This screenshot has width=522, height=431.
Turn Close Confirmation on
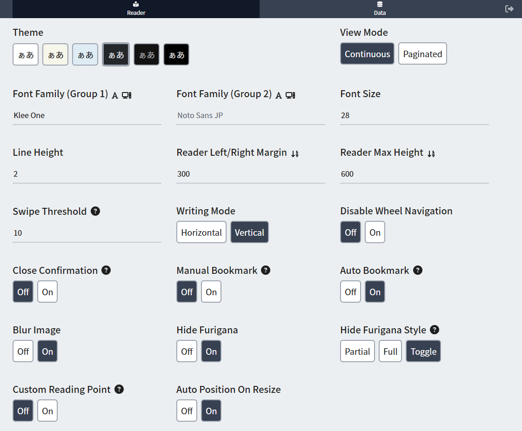47,292
